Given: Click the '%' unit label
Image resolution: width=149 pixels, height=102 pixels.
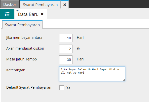Looking at the screenshot, I should click(x=78, y=48).
